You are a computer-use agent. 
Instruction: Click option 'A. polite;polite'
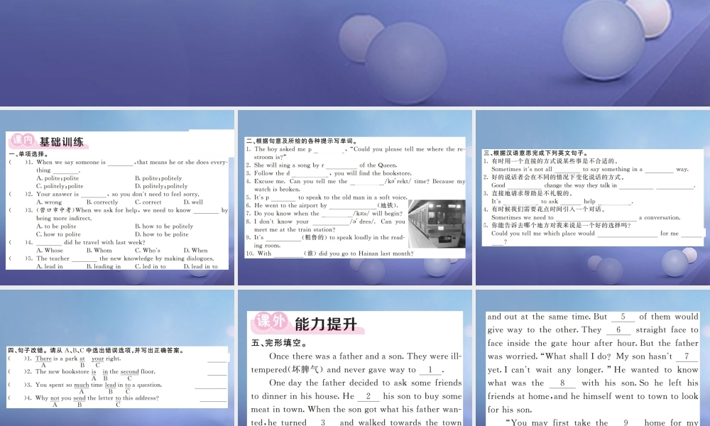pos(58,178)
